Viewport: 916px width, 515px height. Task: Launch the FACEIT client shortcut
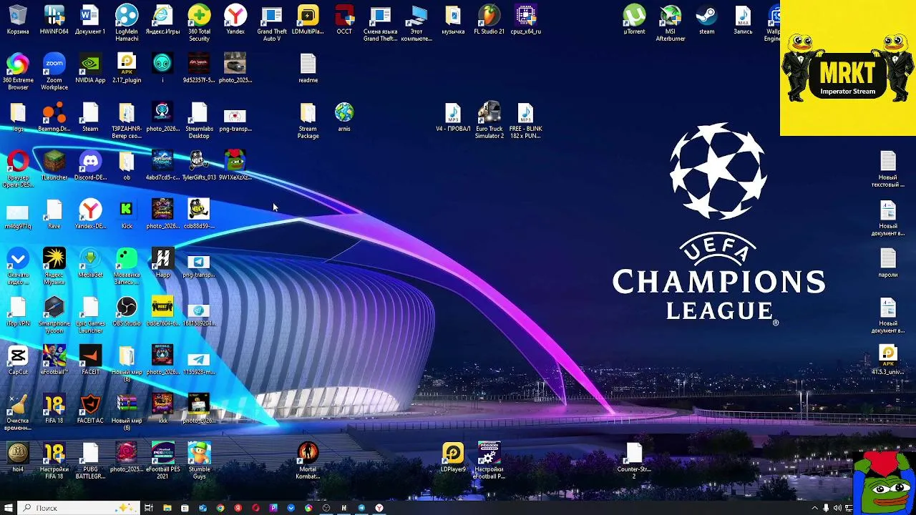point(90,360)
